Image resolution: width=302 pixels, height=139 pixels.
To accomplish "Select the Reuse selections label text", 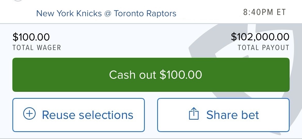I will point(88,115).
